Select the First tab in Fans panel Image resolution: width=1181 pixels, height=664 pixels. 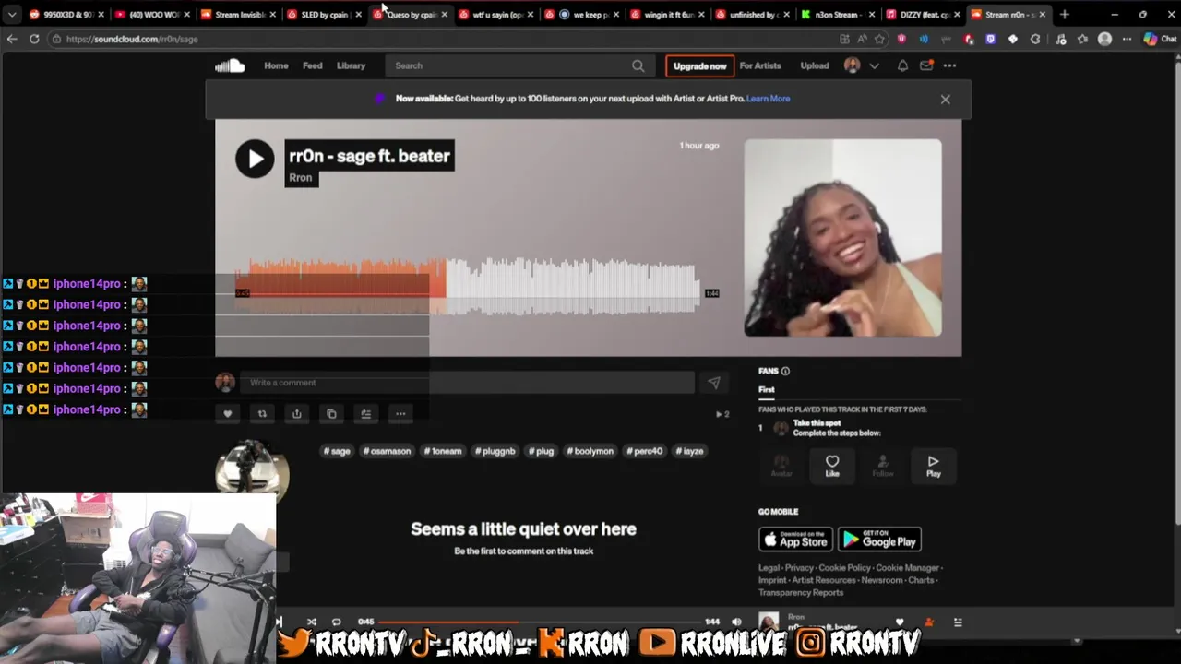(767, 389)
